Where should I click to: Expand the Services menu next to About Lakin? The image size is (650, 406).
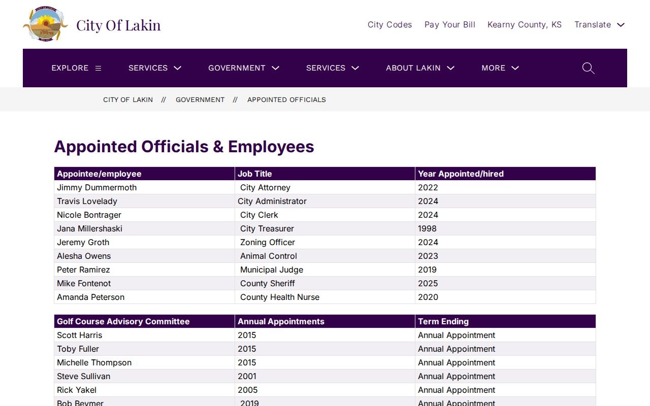tap(333, 68)
